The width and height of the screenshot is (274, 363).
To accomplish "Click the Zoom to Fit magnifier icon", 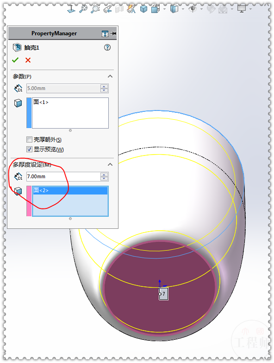I will (83, 9).
